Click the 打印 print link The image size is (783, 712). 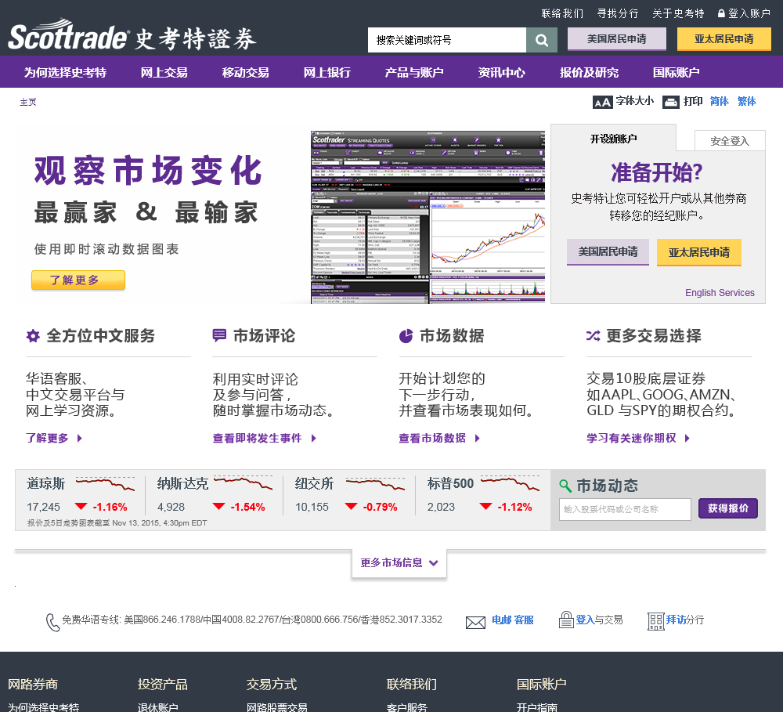pyautogui.click(x=693, y=101)
